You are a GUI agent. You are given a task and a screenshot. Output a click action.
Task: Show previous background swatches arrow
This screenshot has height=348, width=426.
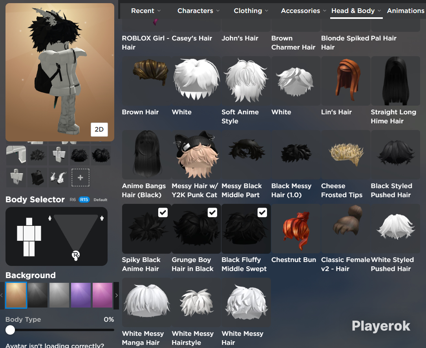click(2, 295)
